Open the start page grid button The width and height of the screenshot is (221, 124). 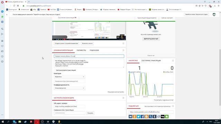coord(18,6)
